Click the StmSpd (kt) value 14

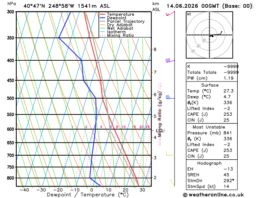click(226, 187)
